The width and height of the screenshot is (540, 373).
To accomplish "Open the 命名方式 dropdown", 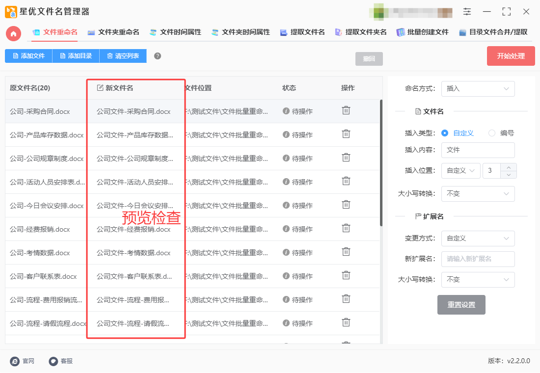I will (478, 89).
